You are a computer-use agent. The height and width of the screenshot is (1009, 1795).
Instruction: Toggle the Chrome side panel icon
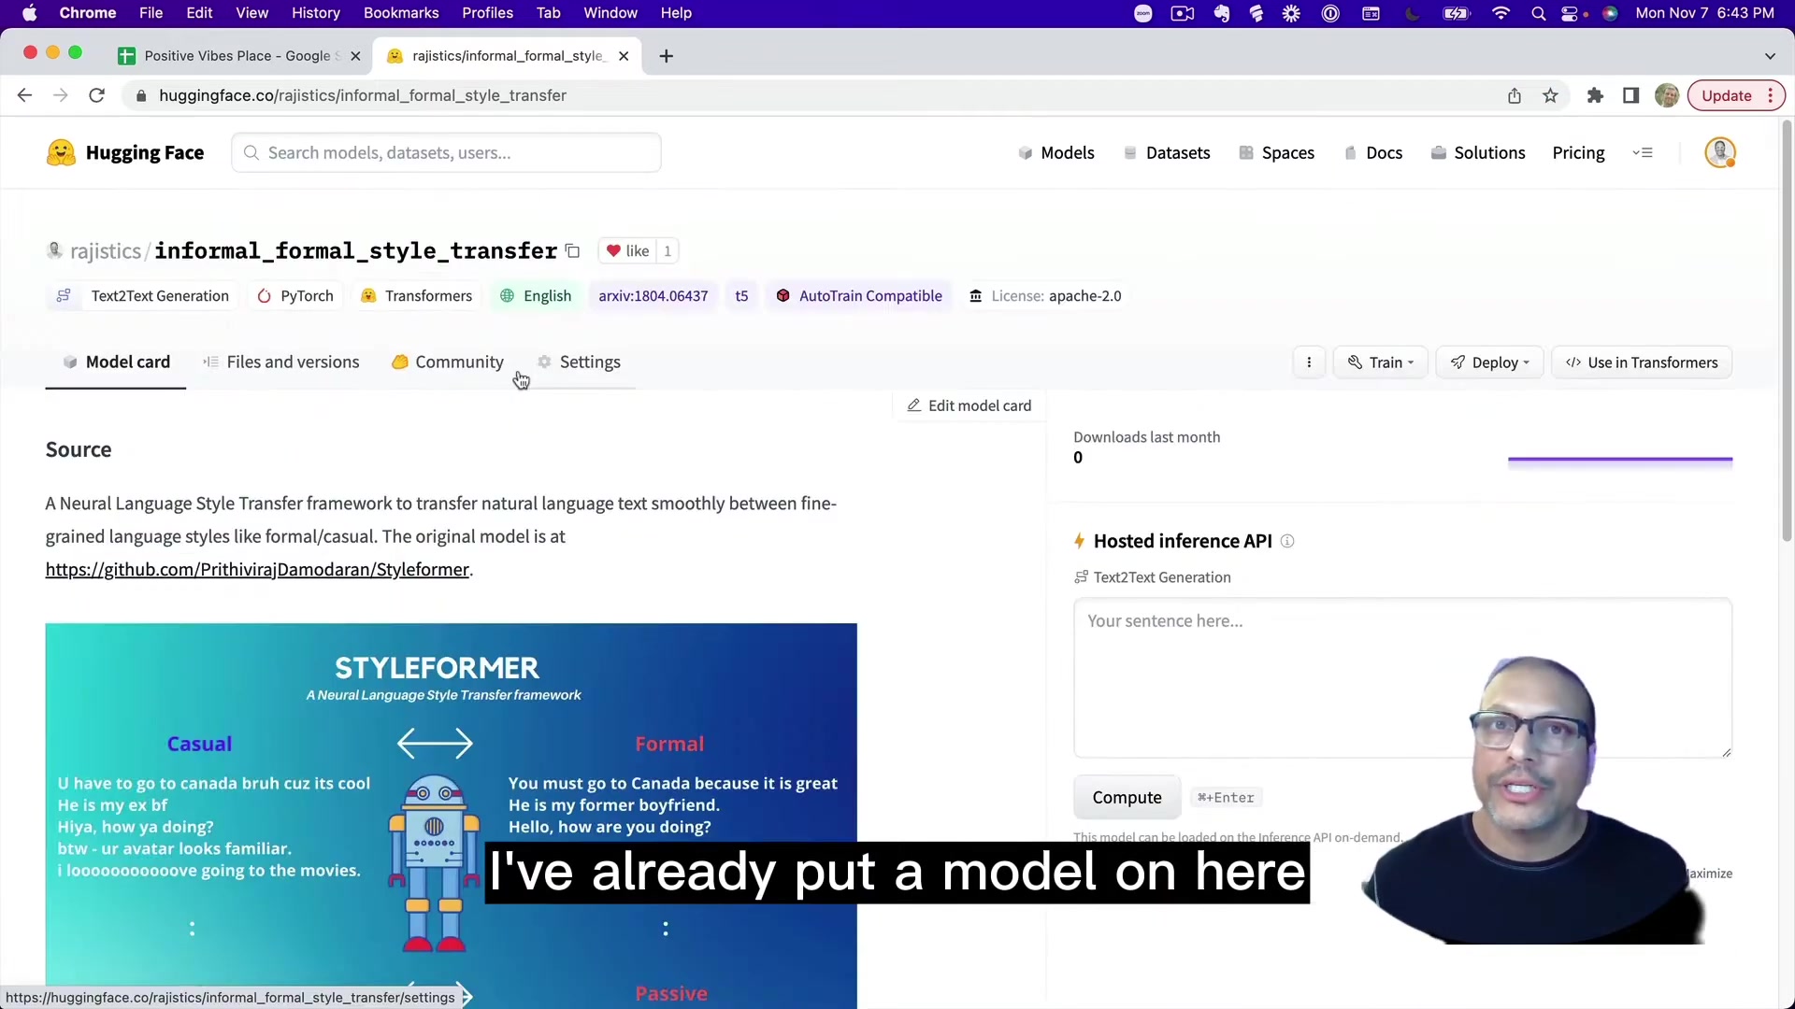click(1631, 95)
